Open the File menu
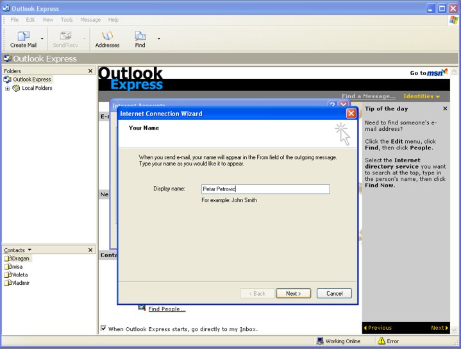 (14, 20)
